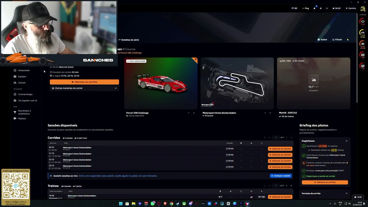
Task: Jump to last page of Treinos
Action: click(x=291, y=186)
